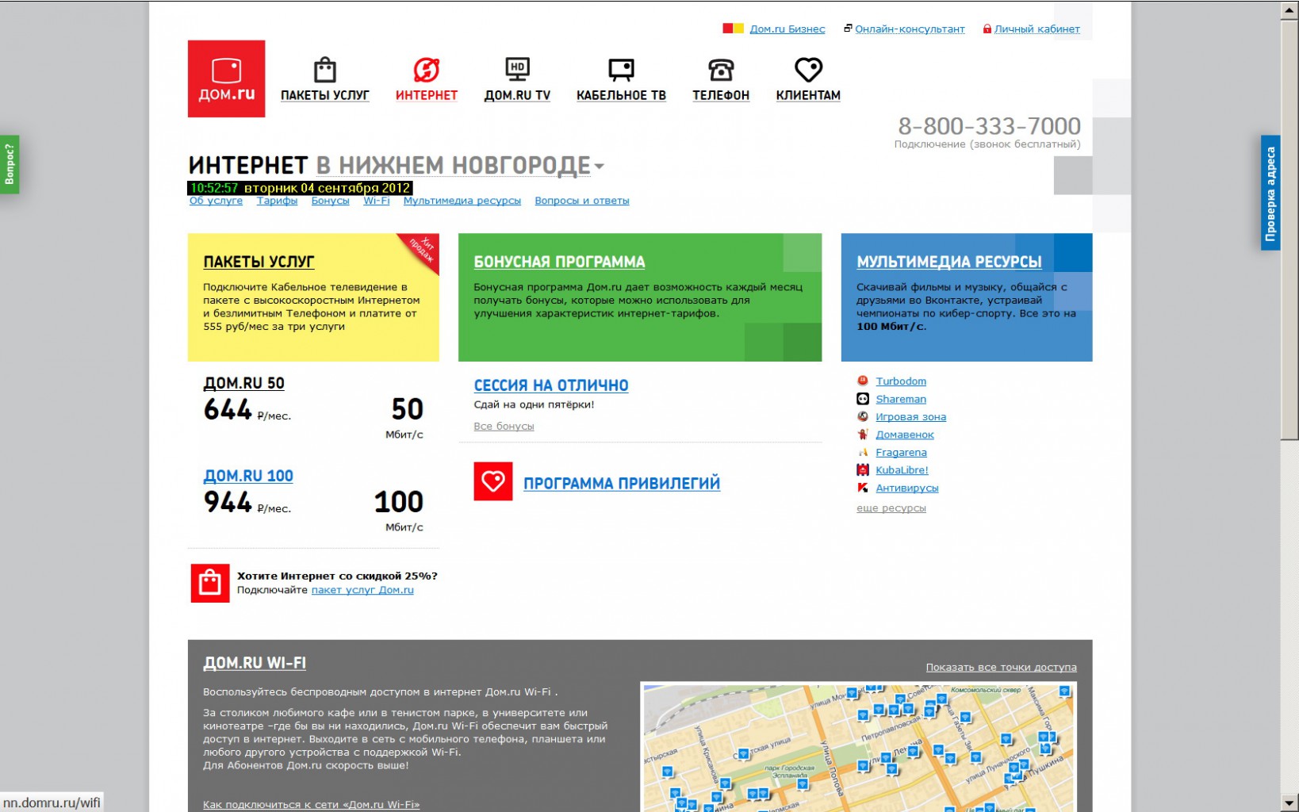Open the Телефон menu label
Viewport: 1299px width, 812px height.
tap(720, 95)
